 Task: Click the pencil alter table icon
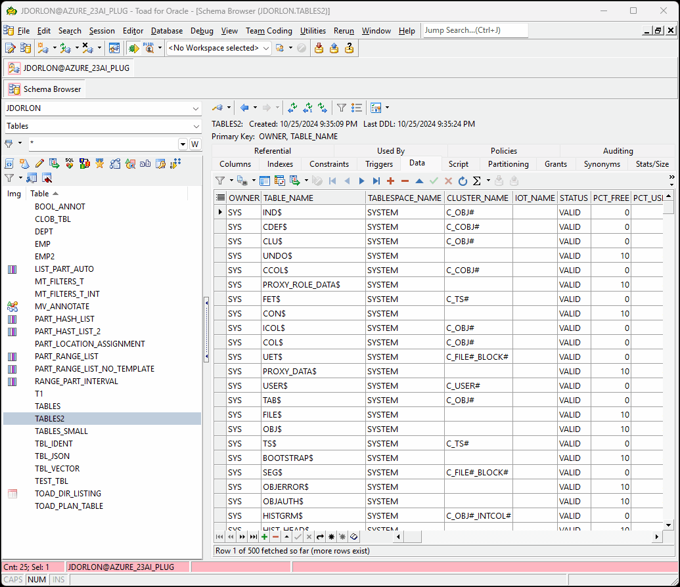pyautogui.click(x=39, y=163)
